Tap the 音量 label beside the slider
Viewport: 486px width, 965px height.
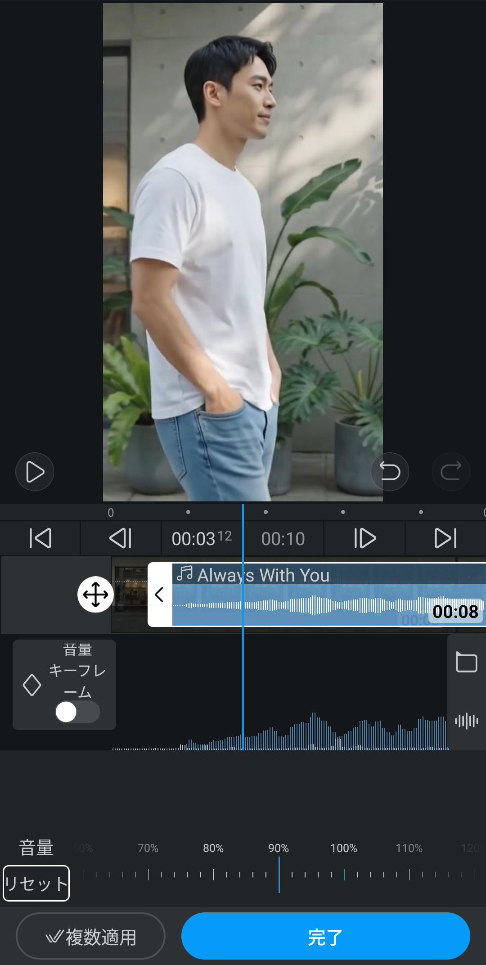tap(36, 848)
